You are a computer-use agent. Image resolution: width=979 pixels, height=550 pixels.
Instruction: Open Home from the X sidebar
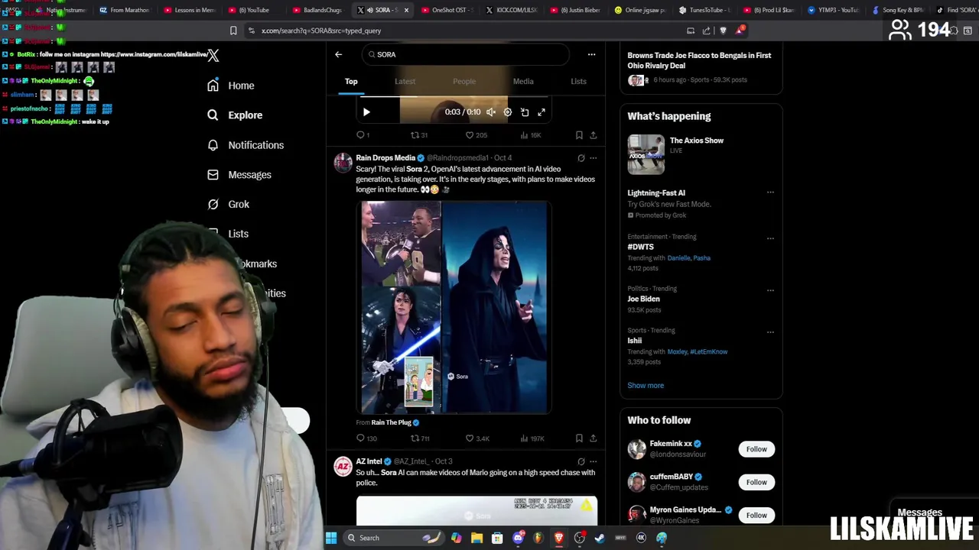231,86
